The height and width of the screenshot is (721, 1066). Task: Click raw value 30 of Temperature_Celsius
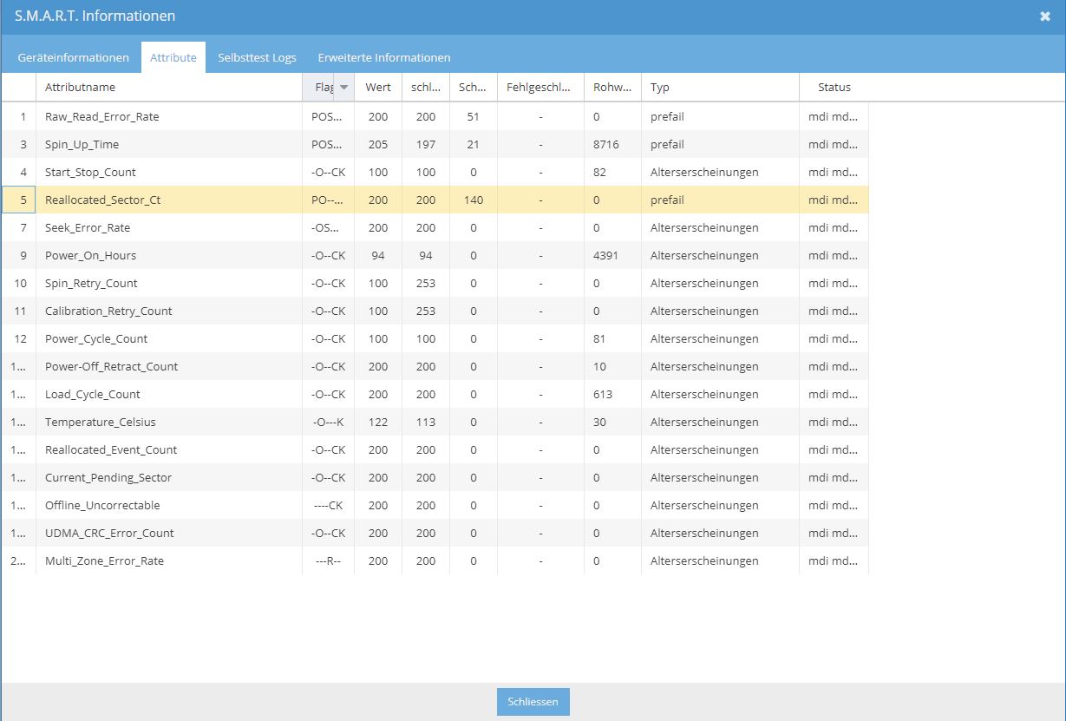599,422
